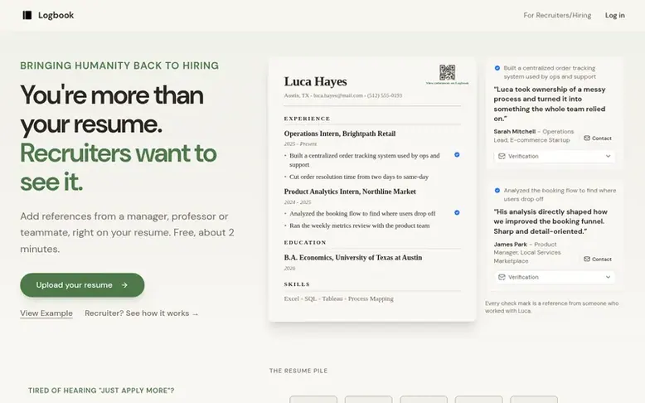Click Product Analytics Intern, Northline Market heading
This screenshot has width=645, height=403.
[350, 192]
